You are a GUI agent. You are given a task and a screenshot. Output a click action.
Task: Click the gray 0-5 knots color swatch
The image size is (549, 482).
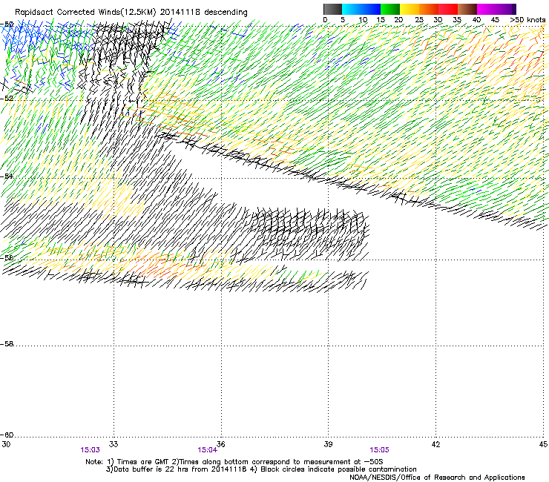(x=332, y=9)
